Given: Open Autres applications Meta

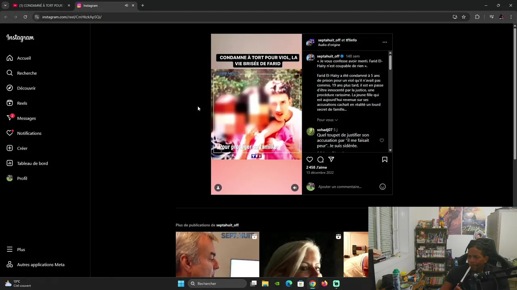Looking at the screenshot, I should 36,265.
